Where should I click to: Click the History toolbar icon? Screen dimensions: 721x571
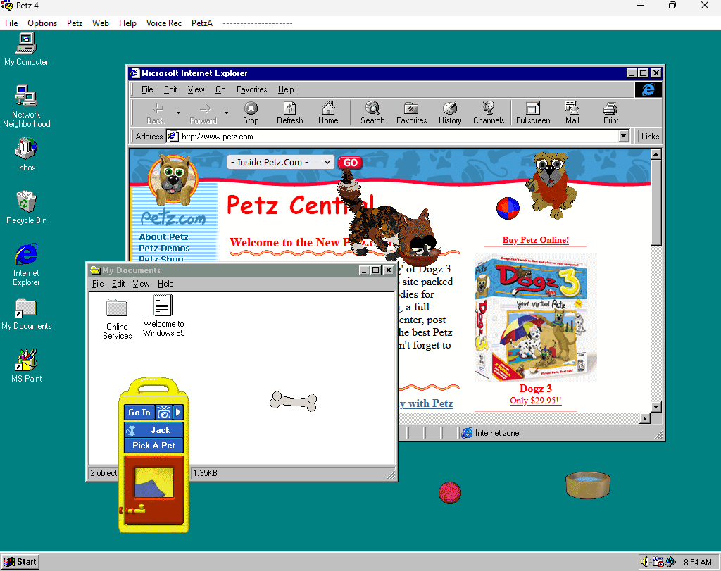(450, 112)
